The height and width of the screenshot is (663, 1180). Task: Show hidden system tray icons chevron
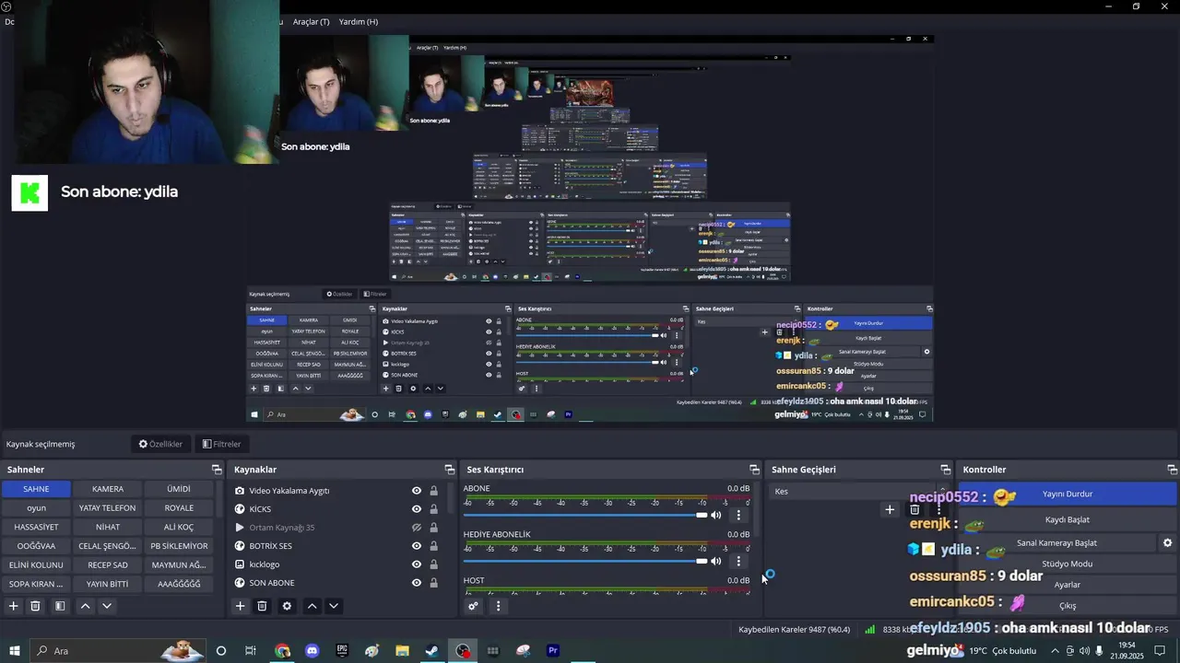point(1055,651)
